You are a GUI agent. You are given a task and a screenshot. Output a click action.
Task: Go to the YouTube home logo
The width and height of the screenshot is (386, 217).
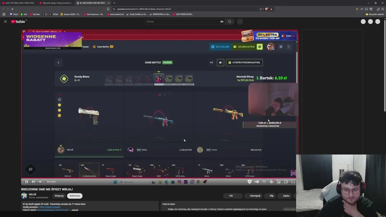(19, 21)
